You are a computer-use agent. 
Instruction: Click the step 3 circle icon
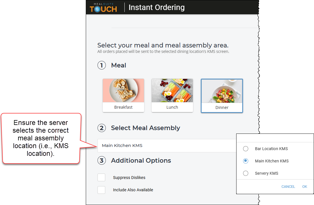coord(102,161)
